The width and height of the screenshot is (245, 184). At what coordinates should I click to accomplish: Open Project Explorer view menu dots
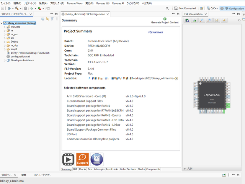click(x=57, y=19)
